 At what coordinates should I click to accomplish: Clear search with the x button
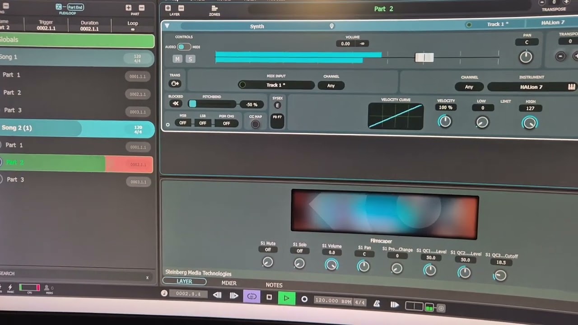click(147, 277)
